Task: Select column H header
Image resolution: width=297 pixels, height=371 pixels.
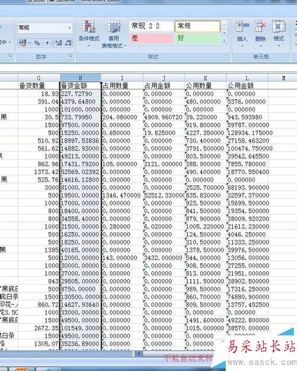Action: coord(80,78)
